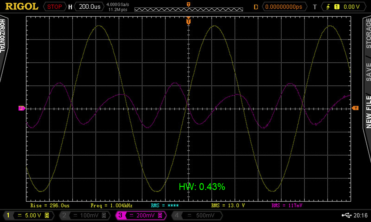Select the rising edge trigger icon
Image resolution: width=371 pixels, height=222 pixels.
coord(328,6)
